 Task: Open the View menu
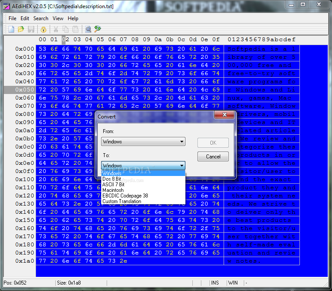tap(58, 18)
